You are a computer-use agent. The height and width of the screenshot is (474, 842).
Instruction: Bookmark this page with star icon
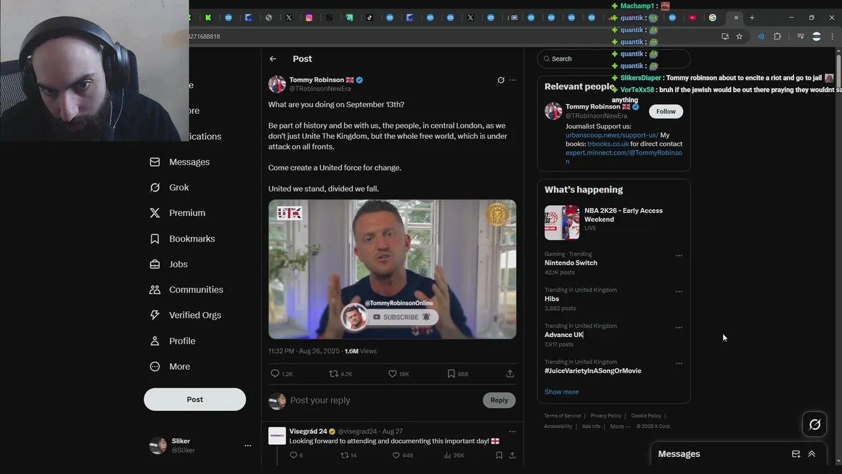click(739, 36)
